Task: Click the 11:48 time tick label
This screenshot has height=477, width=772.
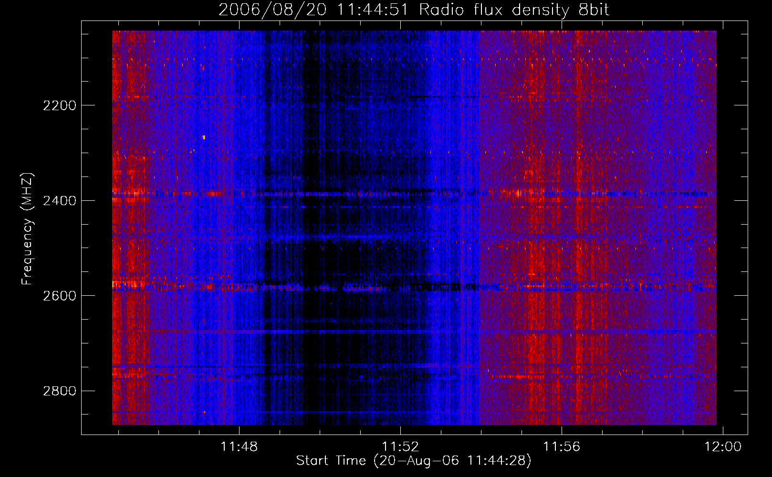Action: pyautogui.click(x=239, y=446)
